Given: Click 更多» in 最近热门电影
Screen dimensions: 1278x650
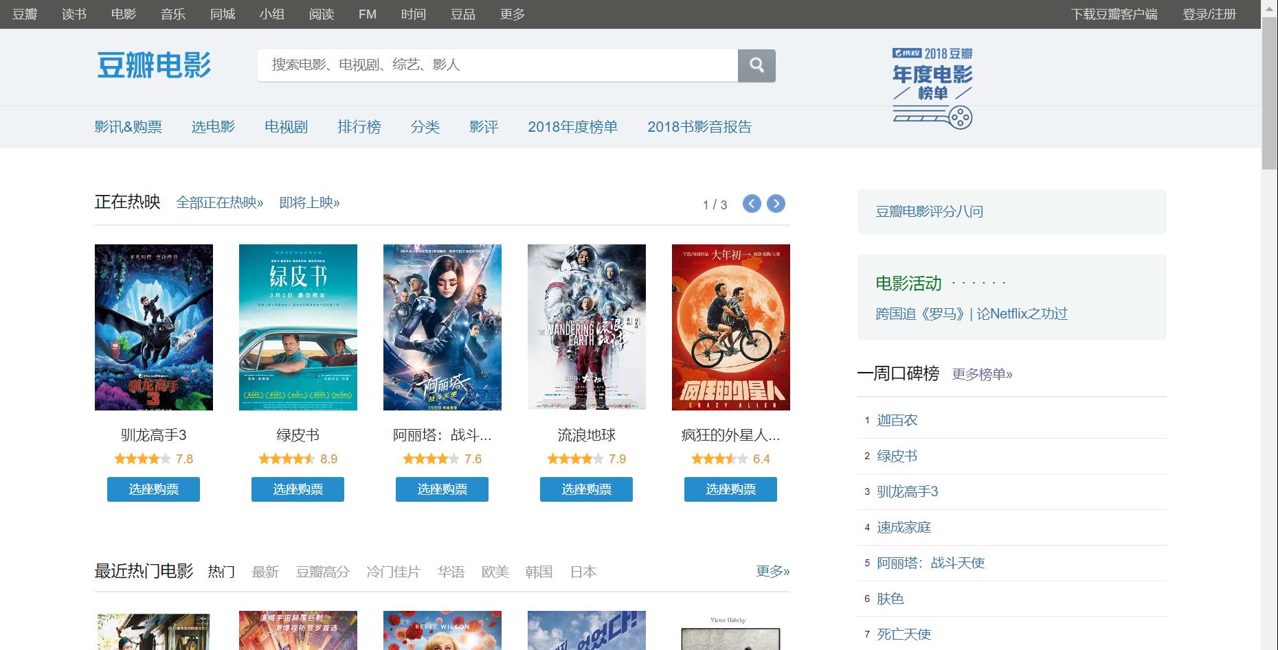Looking at the screenshot, I should click(773, 571).
